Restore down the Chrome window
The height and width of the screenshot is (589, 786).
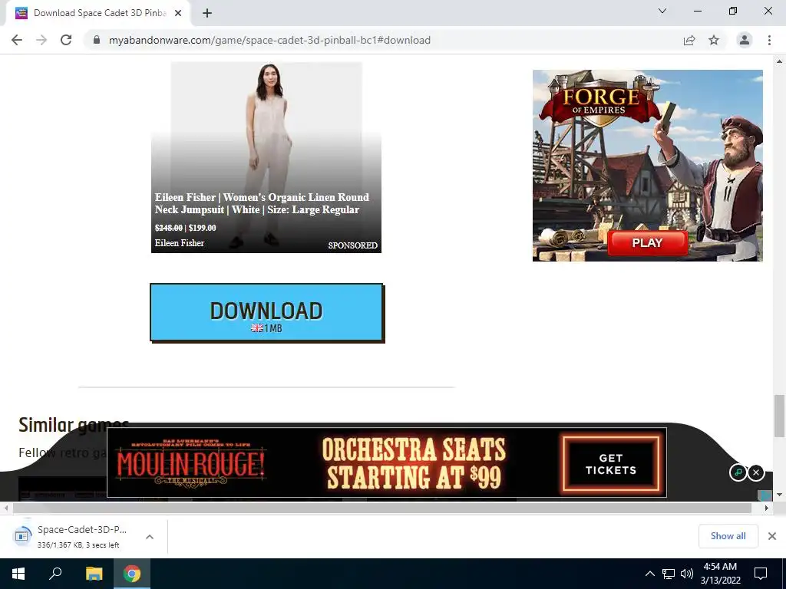[733, 11]
